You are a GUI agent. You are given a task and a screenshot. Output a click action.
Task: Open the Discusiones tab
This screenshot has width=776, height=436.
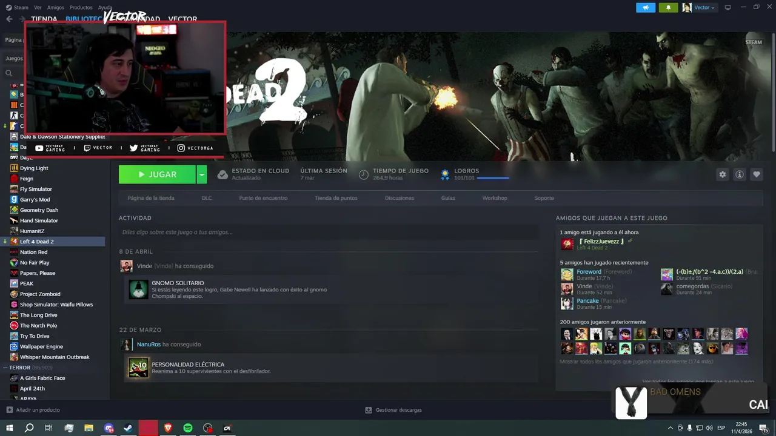pos(400,198)
